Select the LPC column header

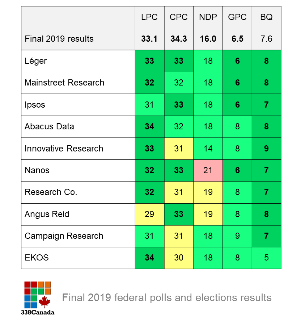[x=149, y=17]
